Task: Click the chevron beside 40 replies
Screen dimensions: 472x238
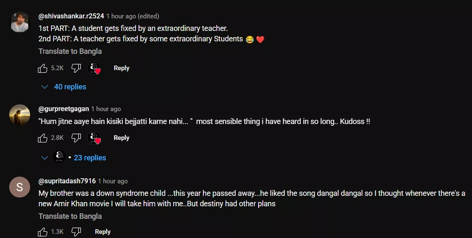Action: (45, 87)
